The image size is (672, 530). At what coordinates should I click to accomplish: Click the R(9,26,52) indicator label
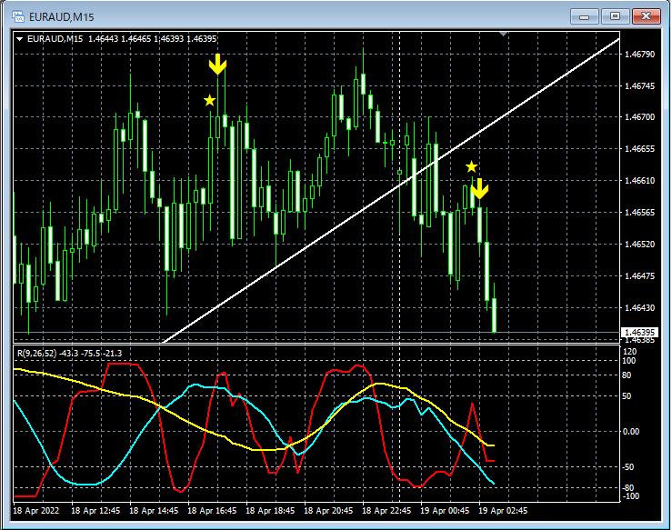37,354
